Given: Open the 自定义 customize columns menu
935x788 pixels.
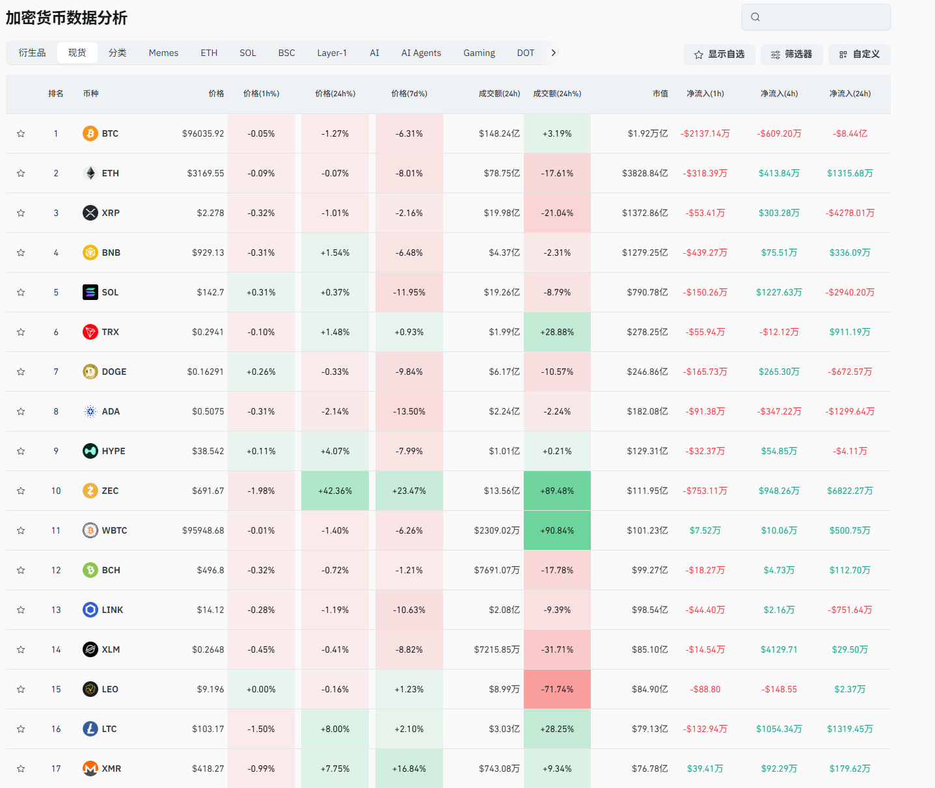Looking at the screenshot, I should pos(859,55).
